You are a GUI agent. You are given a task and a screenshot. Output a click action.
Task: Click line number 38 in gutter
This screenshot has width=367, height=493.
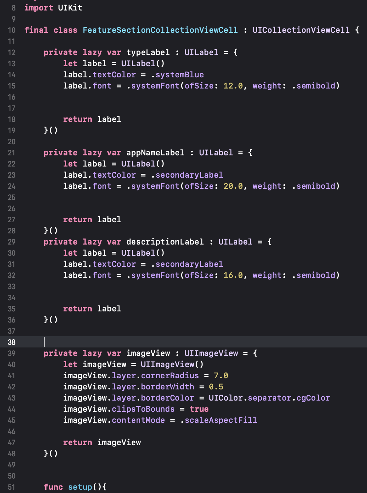11,342
